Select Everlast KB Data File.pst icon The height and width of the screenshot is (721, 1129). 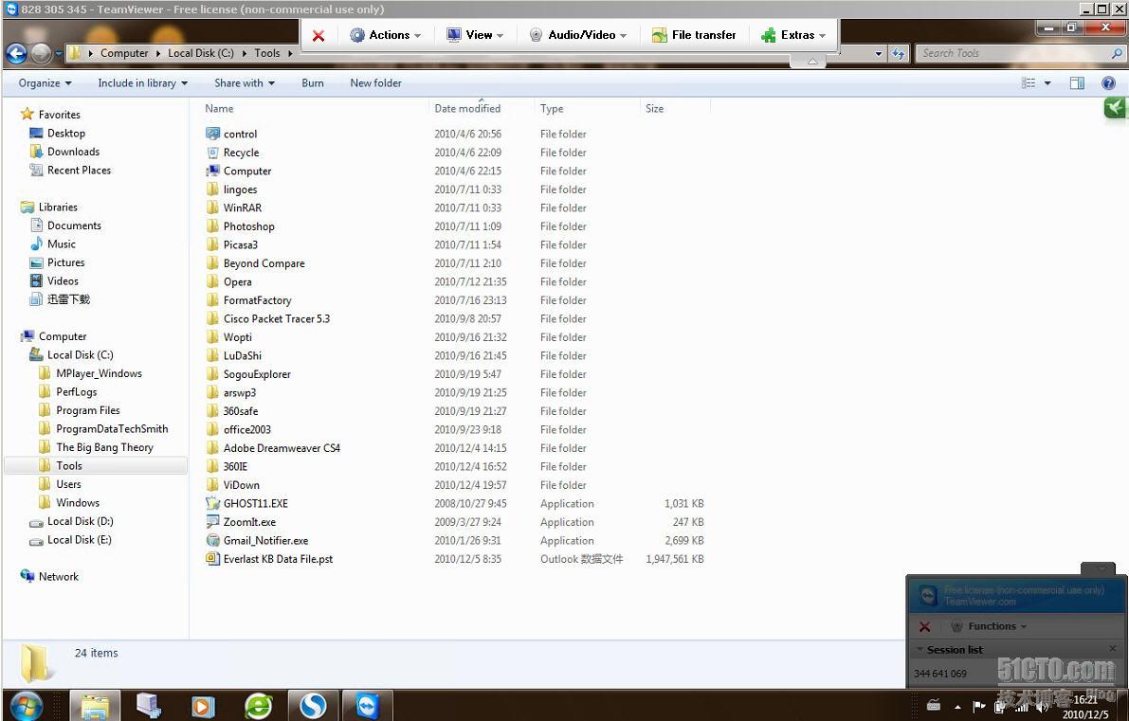[x=212, y=559]
